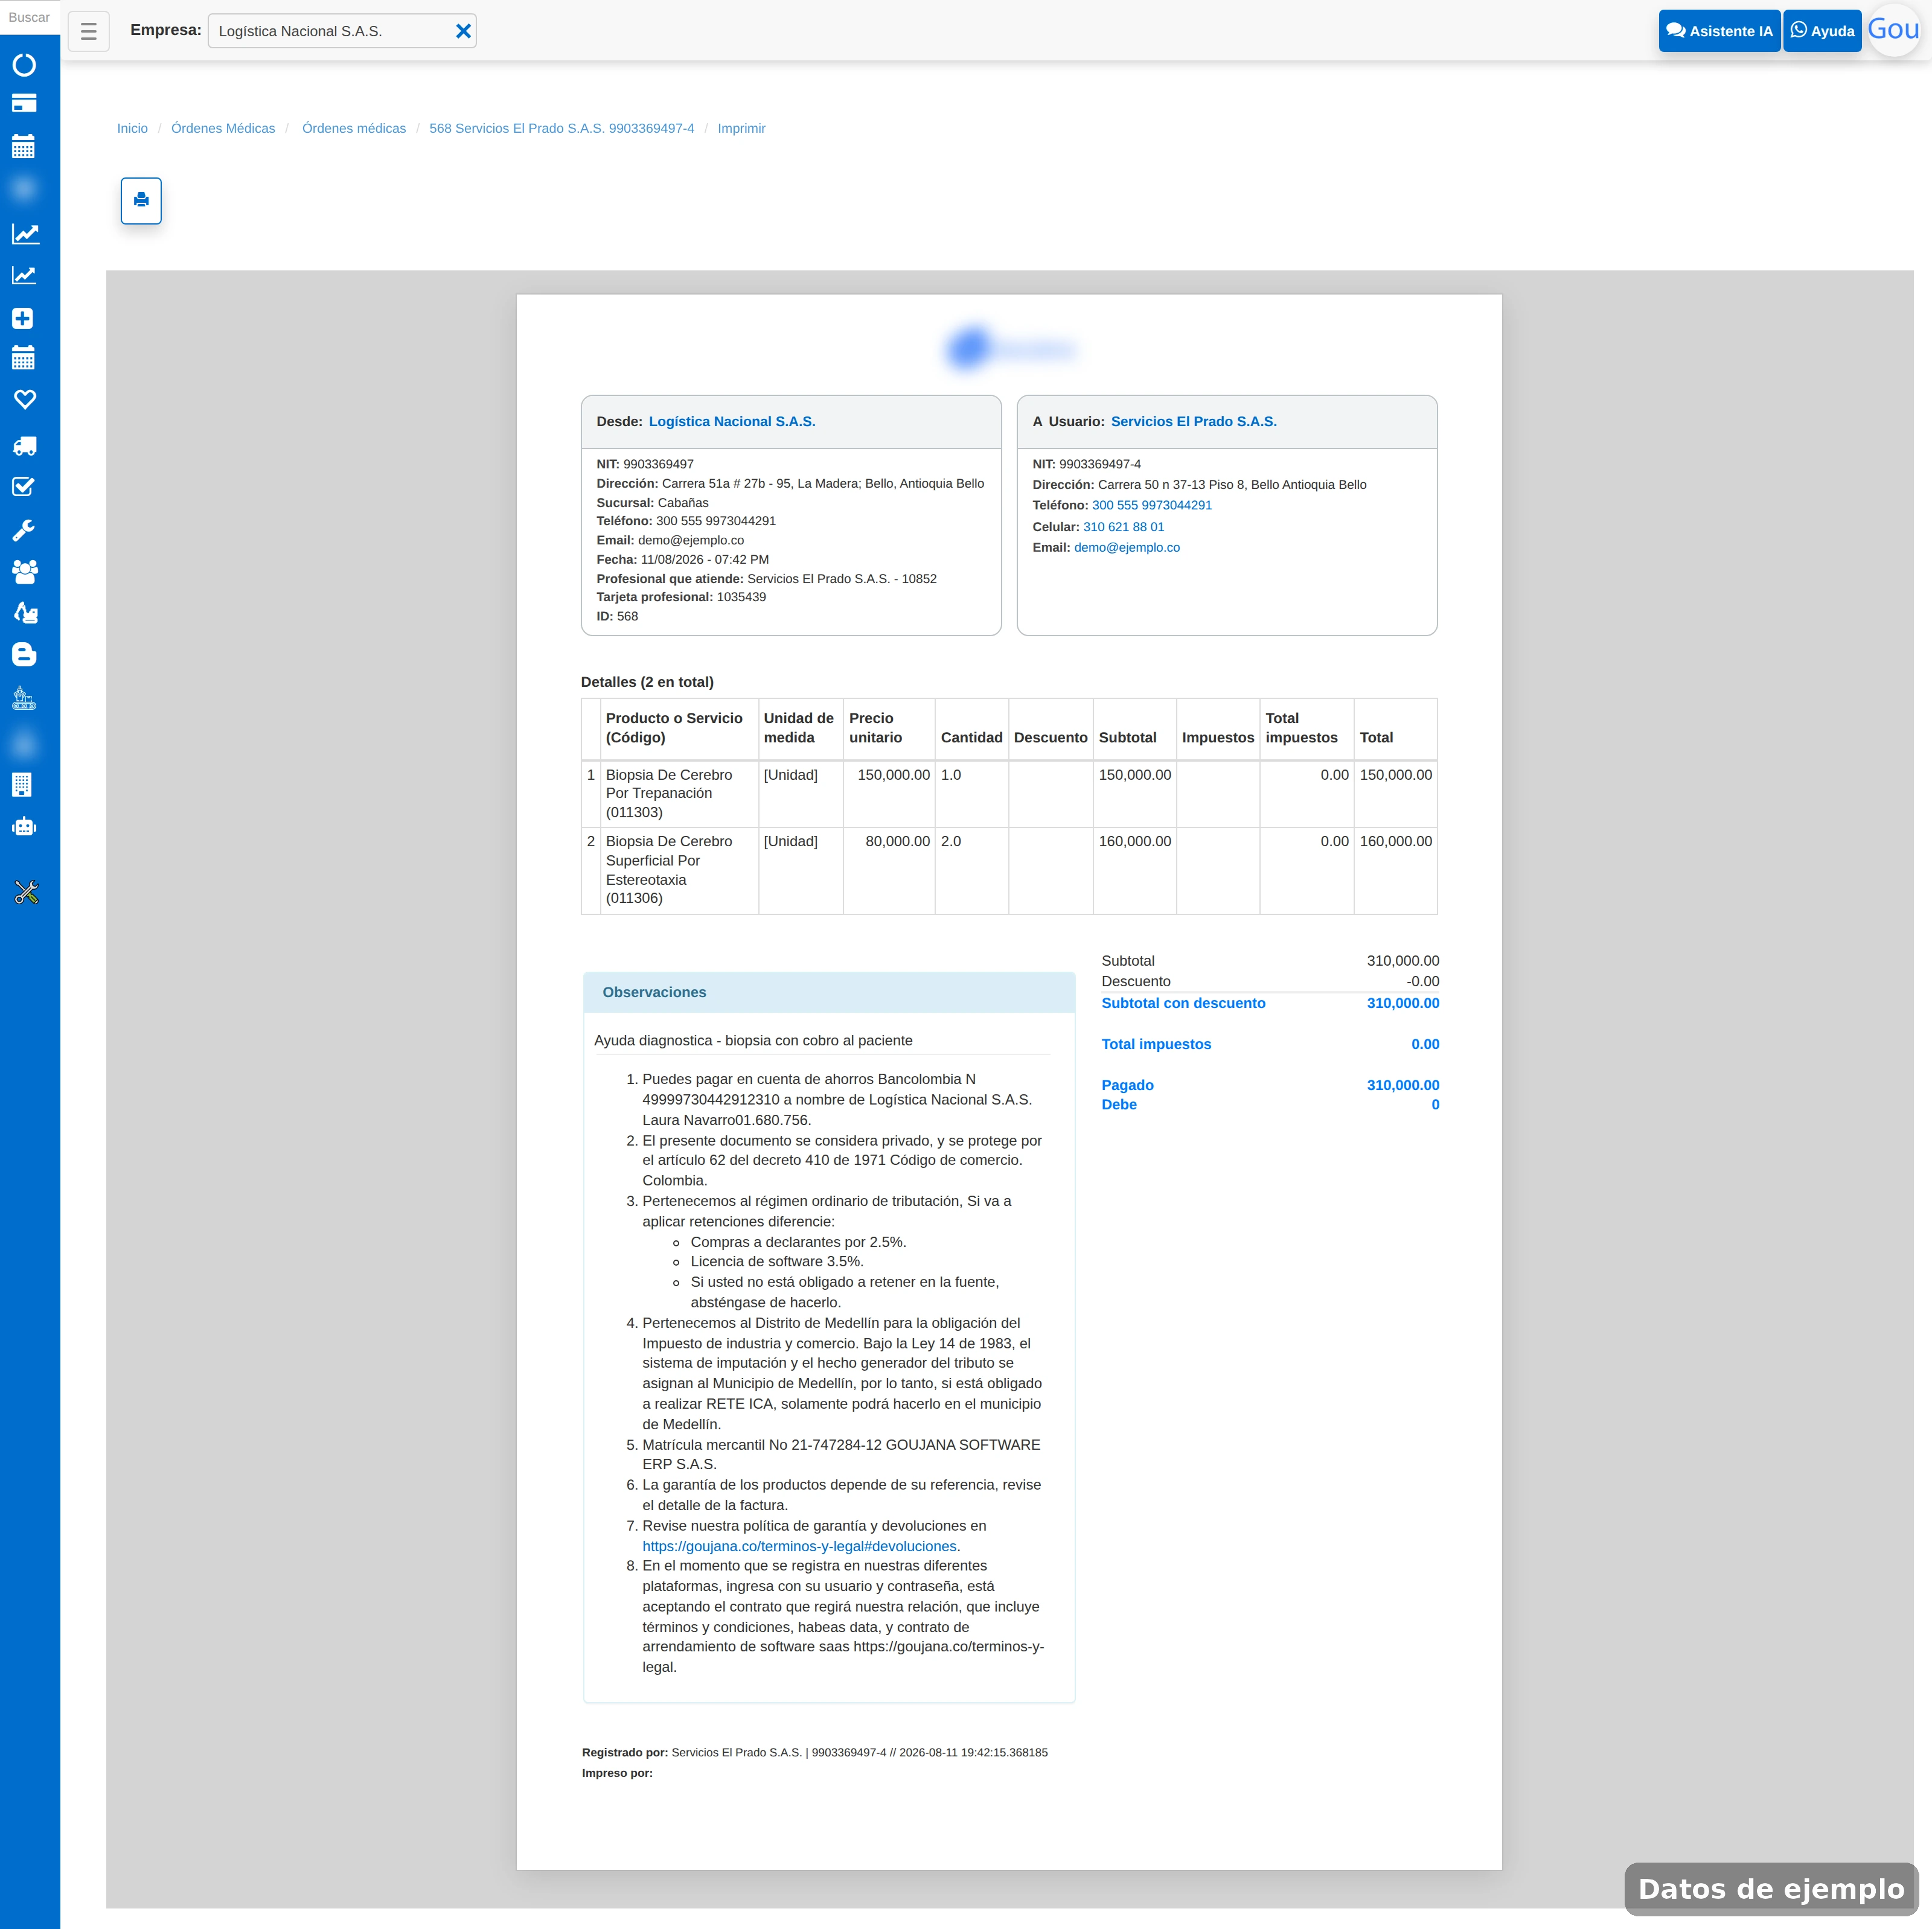
Task: Open the Órdenes Médicas breadcrumb link
Action: [x=223, y=128]
